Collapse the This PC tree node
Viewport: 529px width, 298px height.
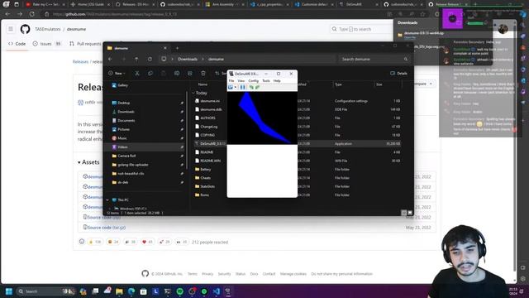(107, 200)
